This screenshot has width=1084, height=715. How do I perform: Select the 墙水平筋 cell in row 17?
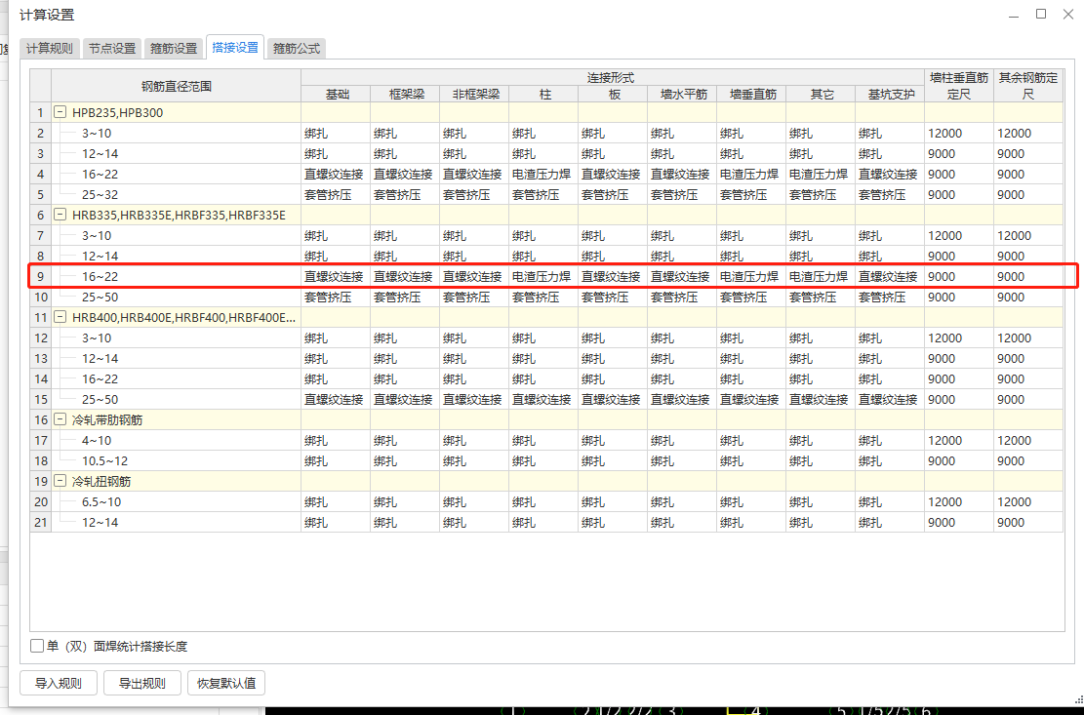682,440
